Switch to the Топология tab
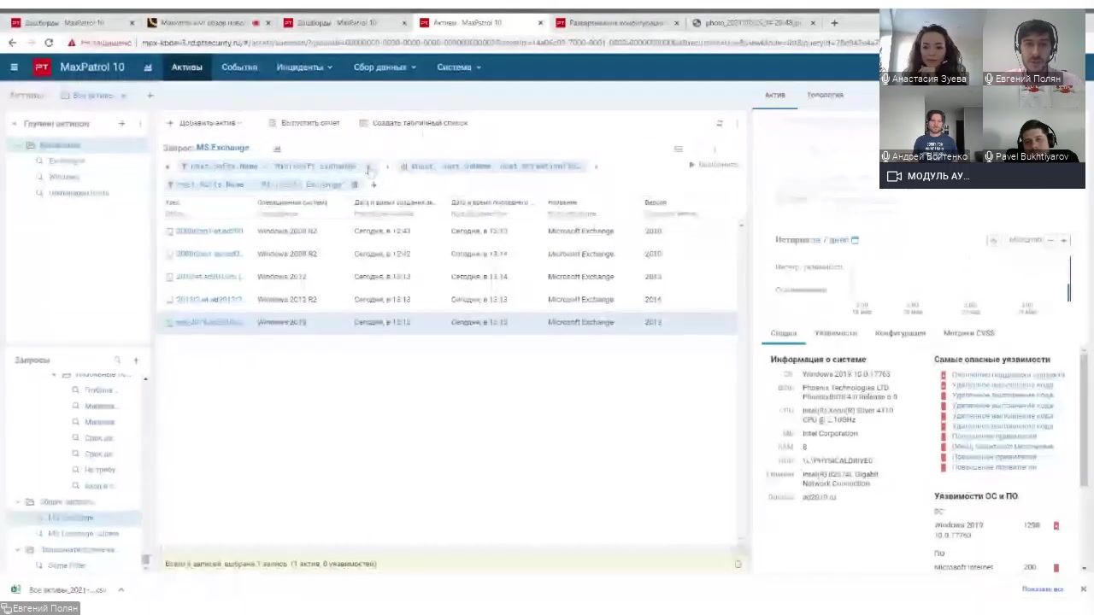 (x=825, y=95)
